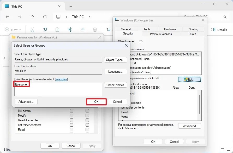This screenshot has width=233, height=153.
Task: Click the permissions list scrollbar in Properties
Action: coord(199,104)
